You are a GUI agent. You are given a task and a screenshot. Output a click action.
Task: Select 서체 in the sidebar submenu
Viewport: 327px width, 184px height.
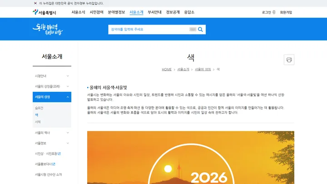pyautogui.click(x=38, y=122)
